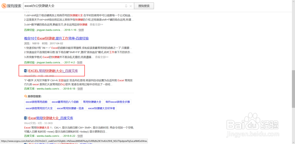Click the page's vertical scrollbar thumb
295x144 pixels.
293,89
